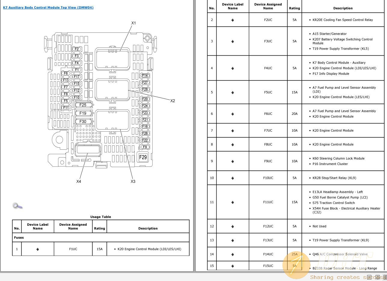387x281 pixels.
Task: Select the F29 fuse label in diagram
Action: (143, 157)
